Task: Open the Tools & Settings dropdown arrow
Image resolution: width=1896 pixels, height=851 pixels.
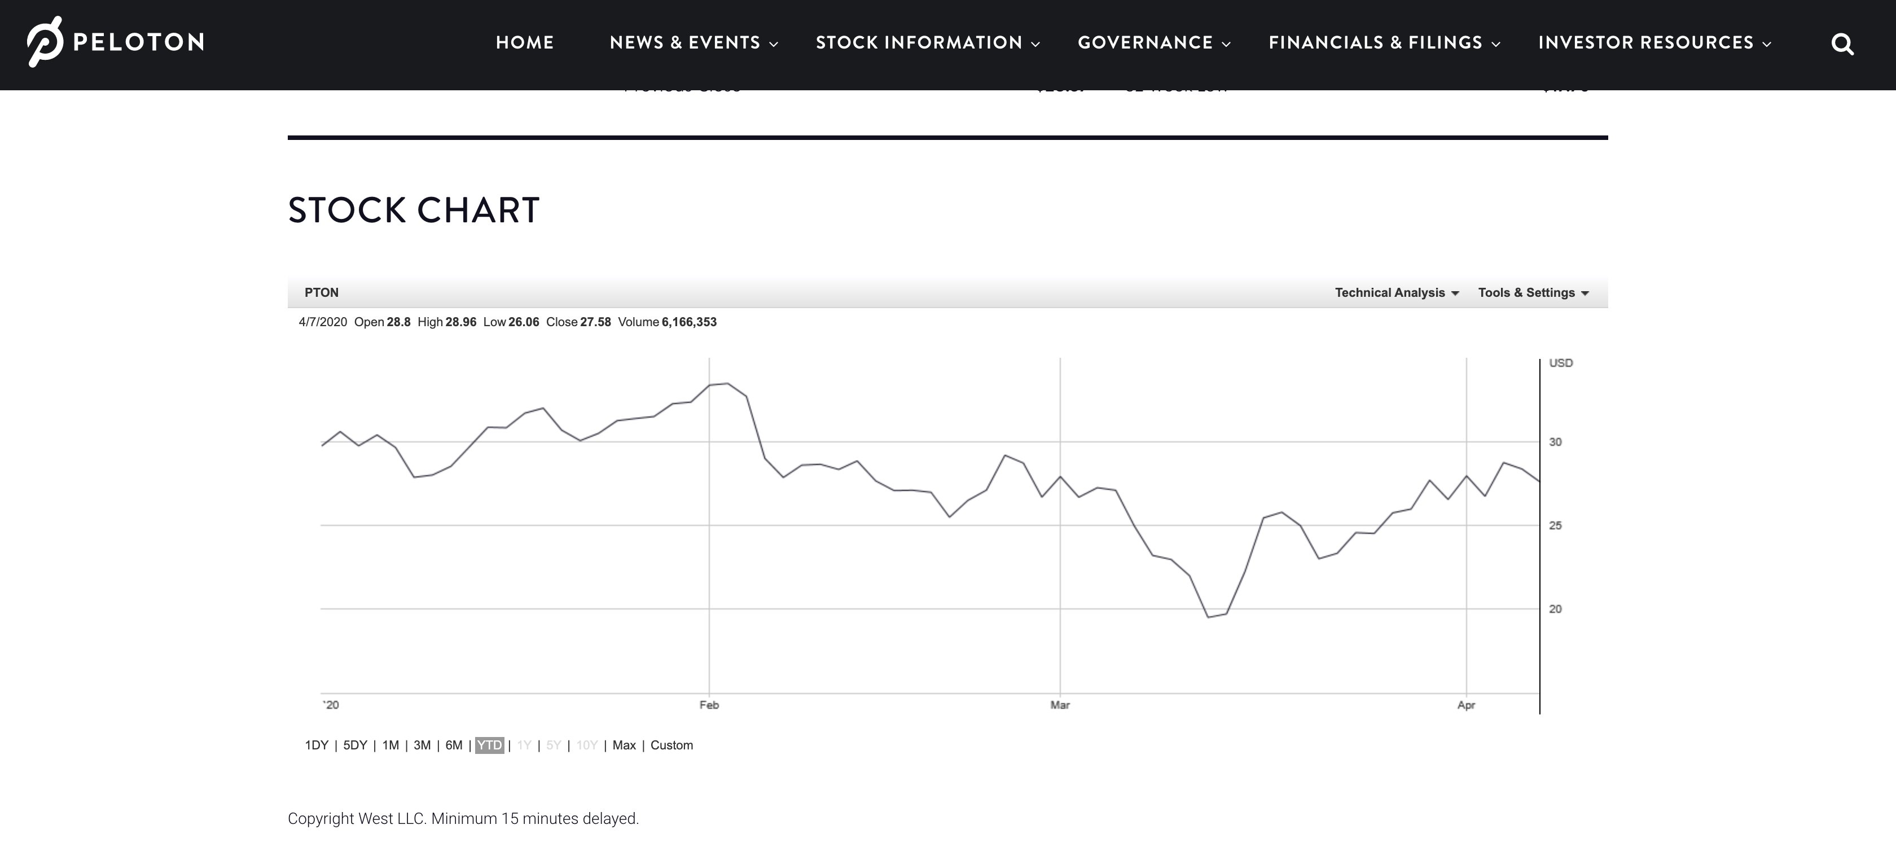Action: point(1586,292)
